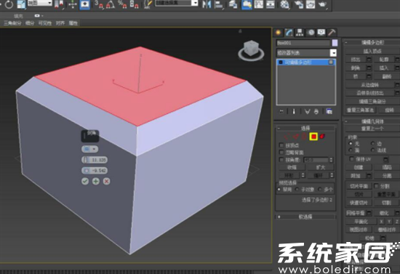Cancel bevel caddy with red X
400x274 pixels.
pyautogui.click(x=107, y=181)
